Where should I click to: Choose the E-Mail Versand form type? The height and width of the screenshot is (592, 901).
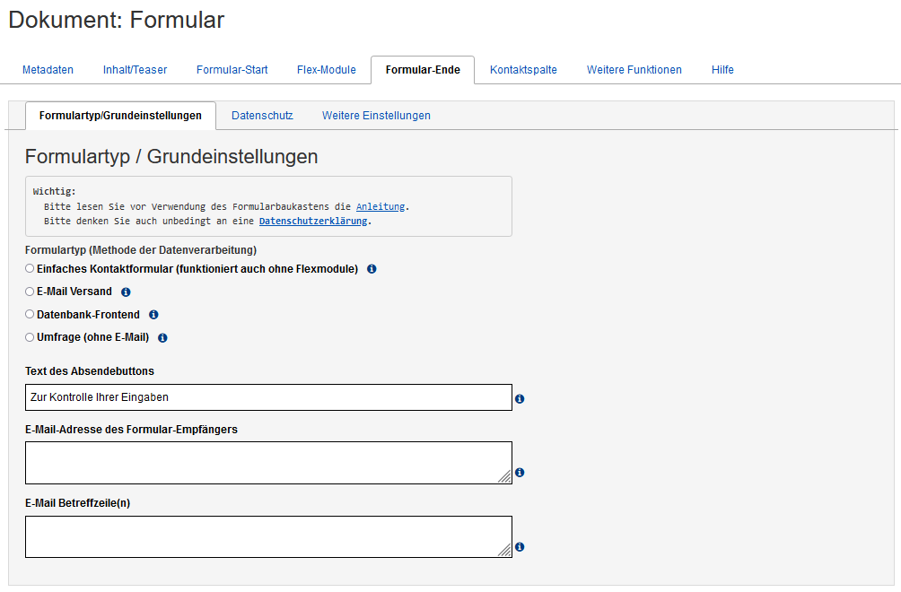[29, 291]
